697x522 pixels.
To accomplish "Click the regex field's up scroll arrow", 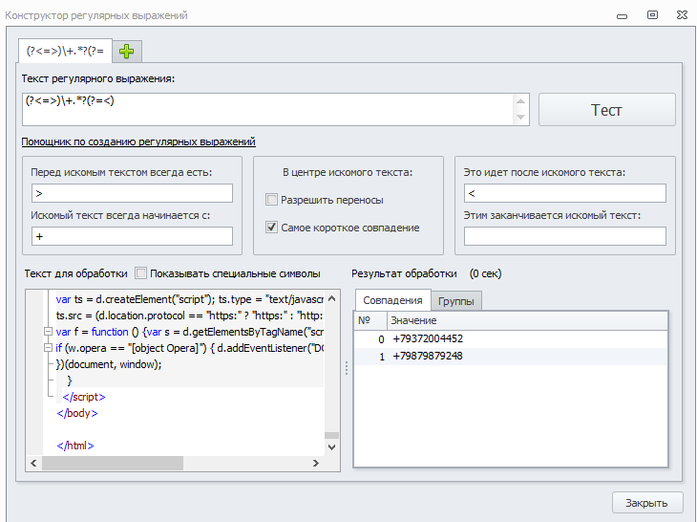I will pos(521,101).
